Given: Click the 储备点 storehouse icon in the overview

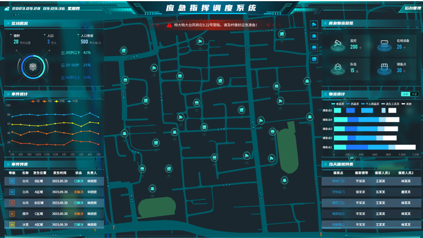Looking at the screenshot, I should pyautogui.click(x=385, y=69).
